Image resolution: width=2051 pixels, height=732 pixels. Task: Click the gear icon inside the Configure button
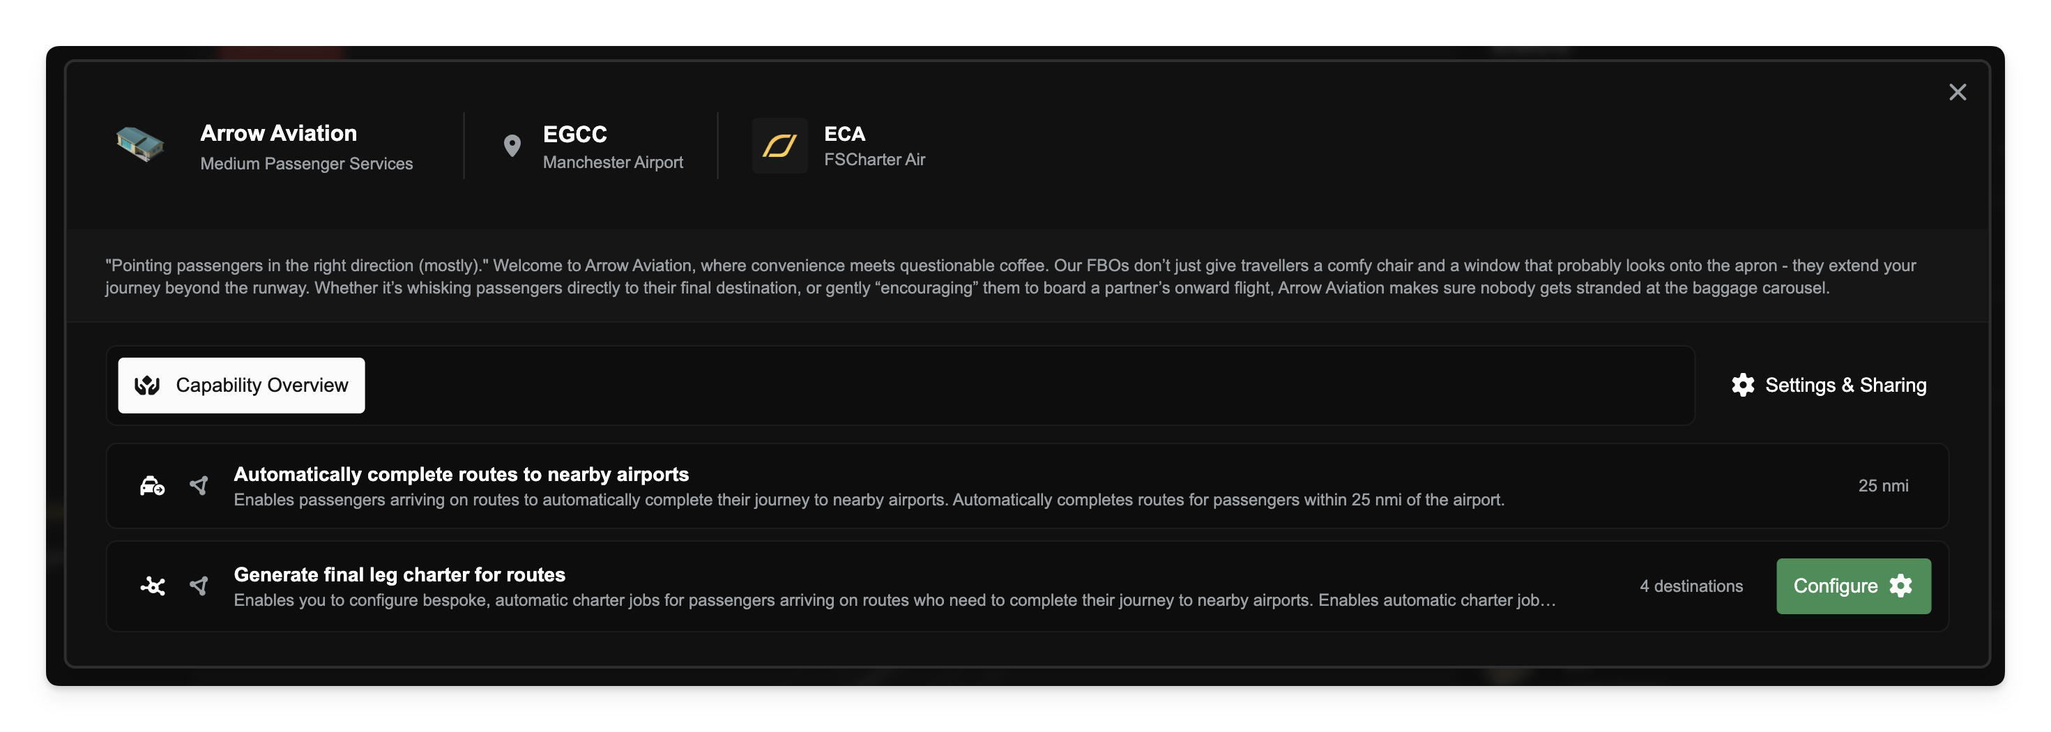tap(1900, 586)
